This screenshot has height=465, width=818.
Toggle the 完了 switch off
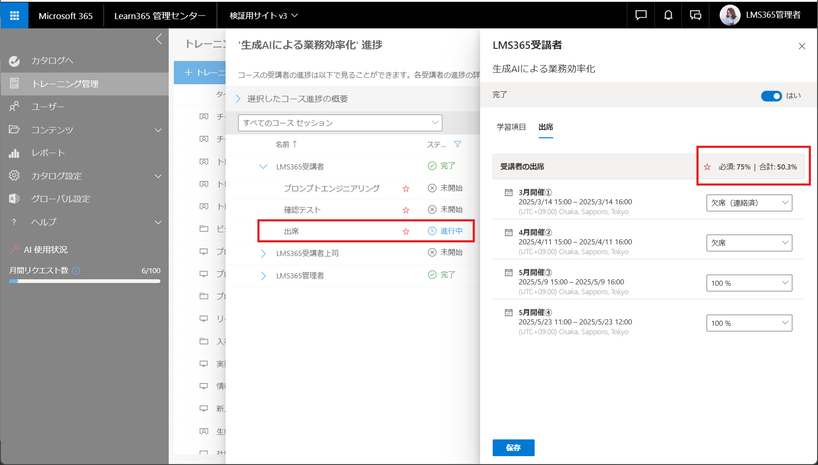click(771, 96)
